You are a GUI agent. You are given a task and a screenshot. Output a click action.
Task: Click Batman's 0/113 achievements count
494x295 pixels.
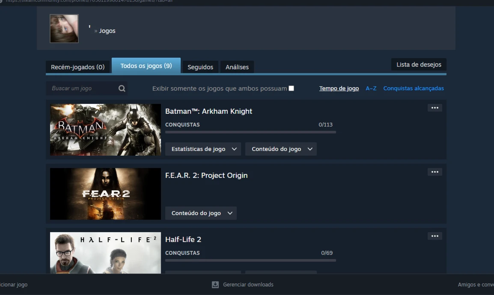point(325,125)
